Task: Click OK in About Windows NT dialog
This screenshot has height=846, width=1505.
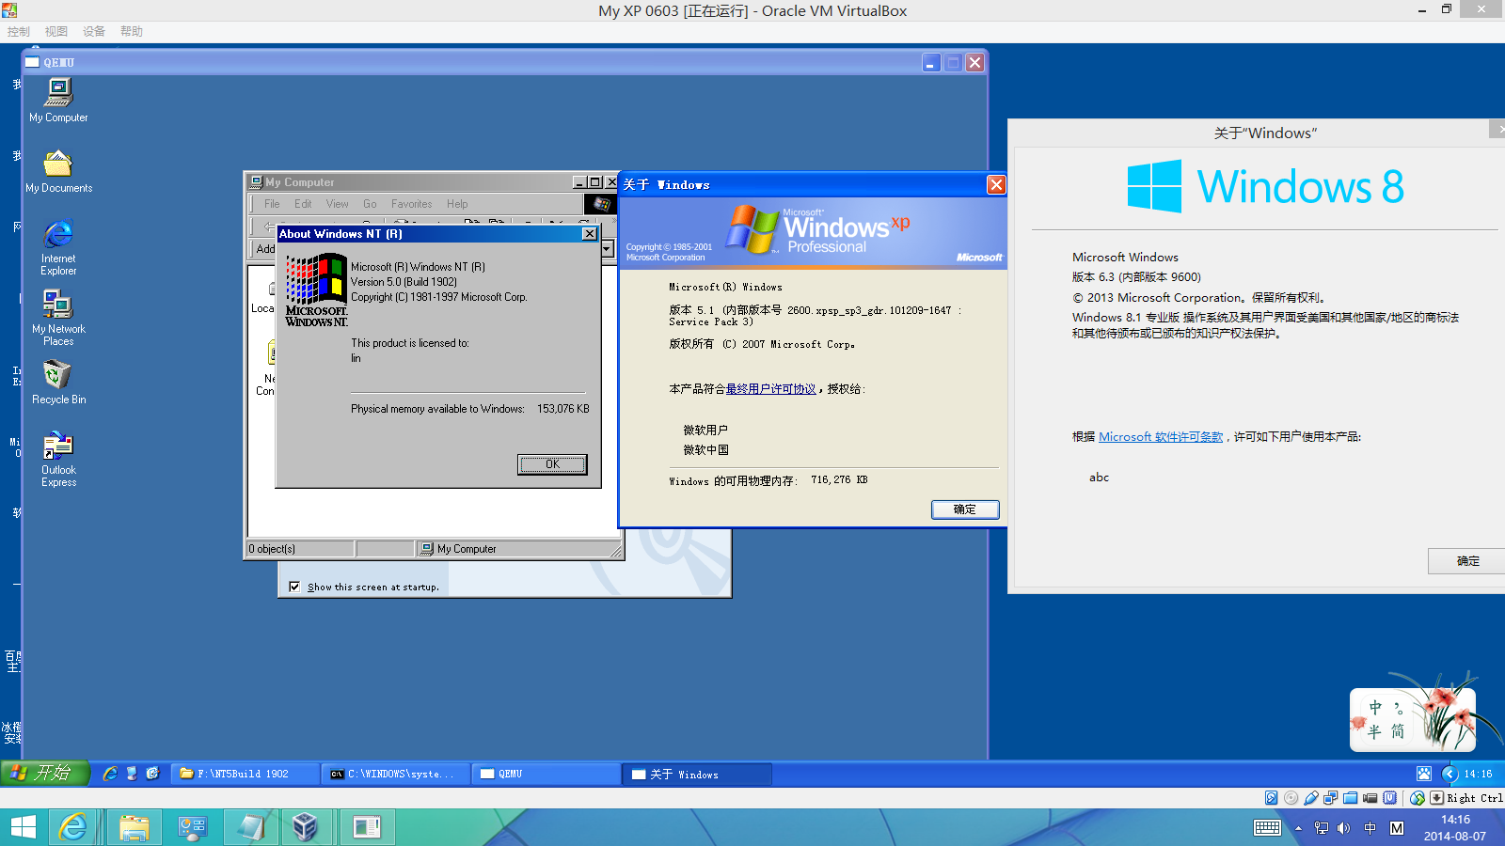Action: coord(552,464)
